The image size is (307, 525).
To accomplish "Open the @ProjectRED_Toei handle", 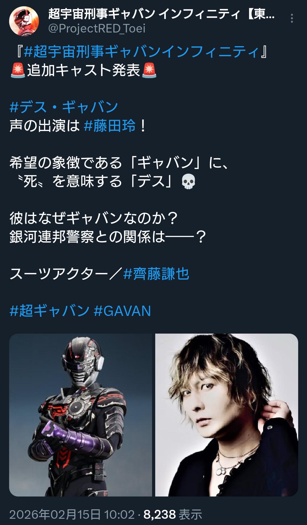I will coord(97,28).
